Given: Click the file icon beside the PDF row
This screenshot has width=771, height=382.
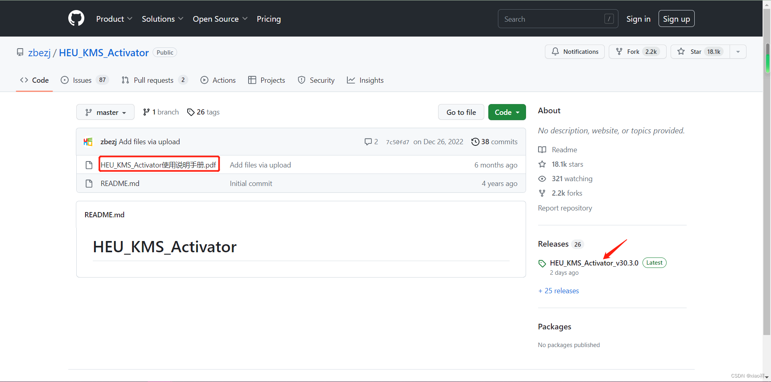Looking at the screenshot, I should (89, 165).
